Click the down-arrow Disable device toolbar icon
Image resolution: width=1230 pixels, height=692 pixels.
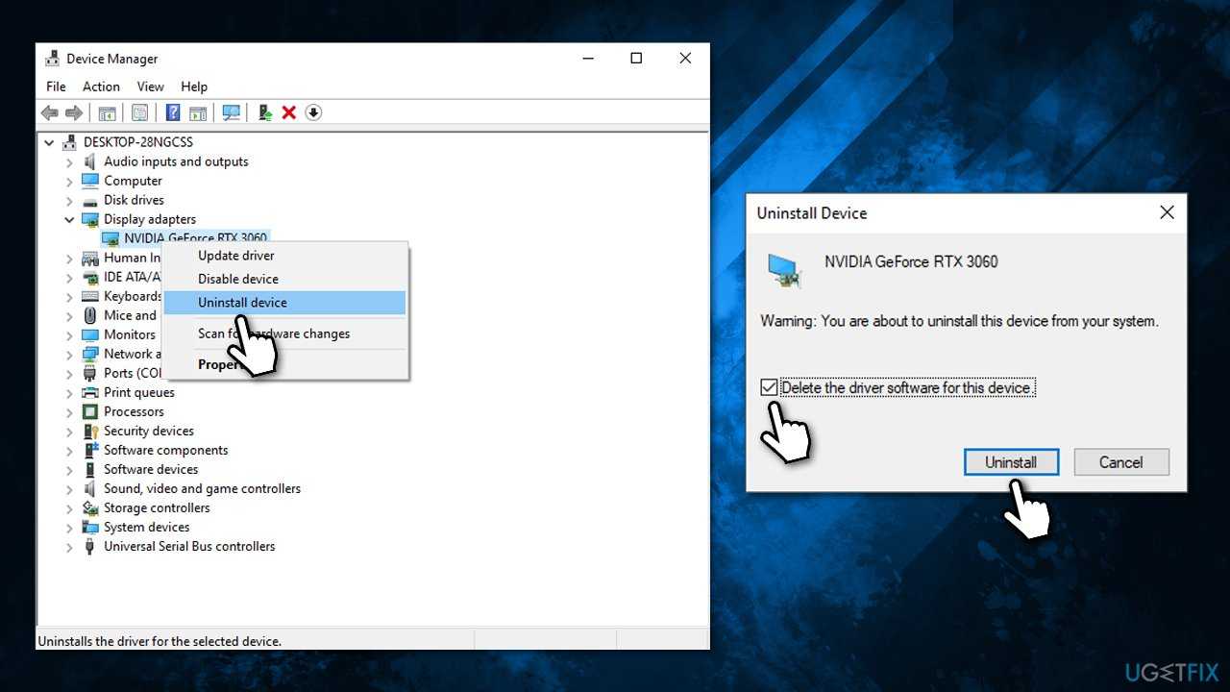[x=313, y=112]
